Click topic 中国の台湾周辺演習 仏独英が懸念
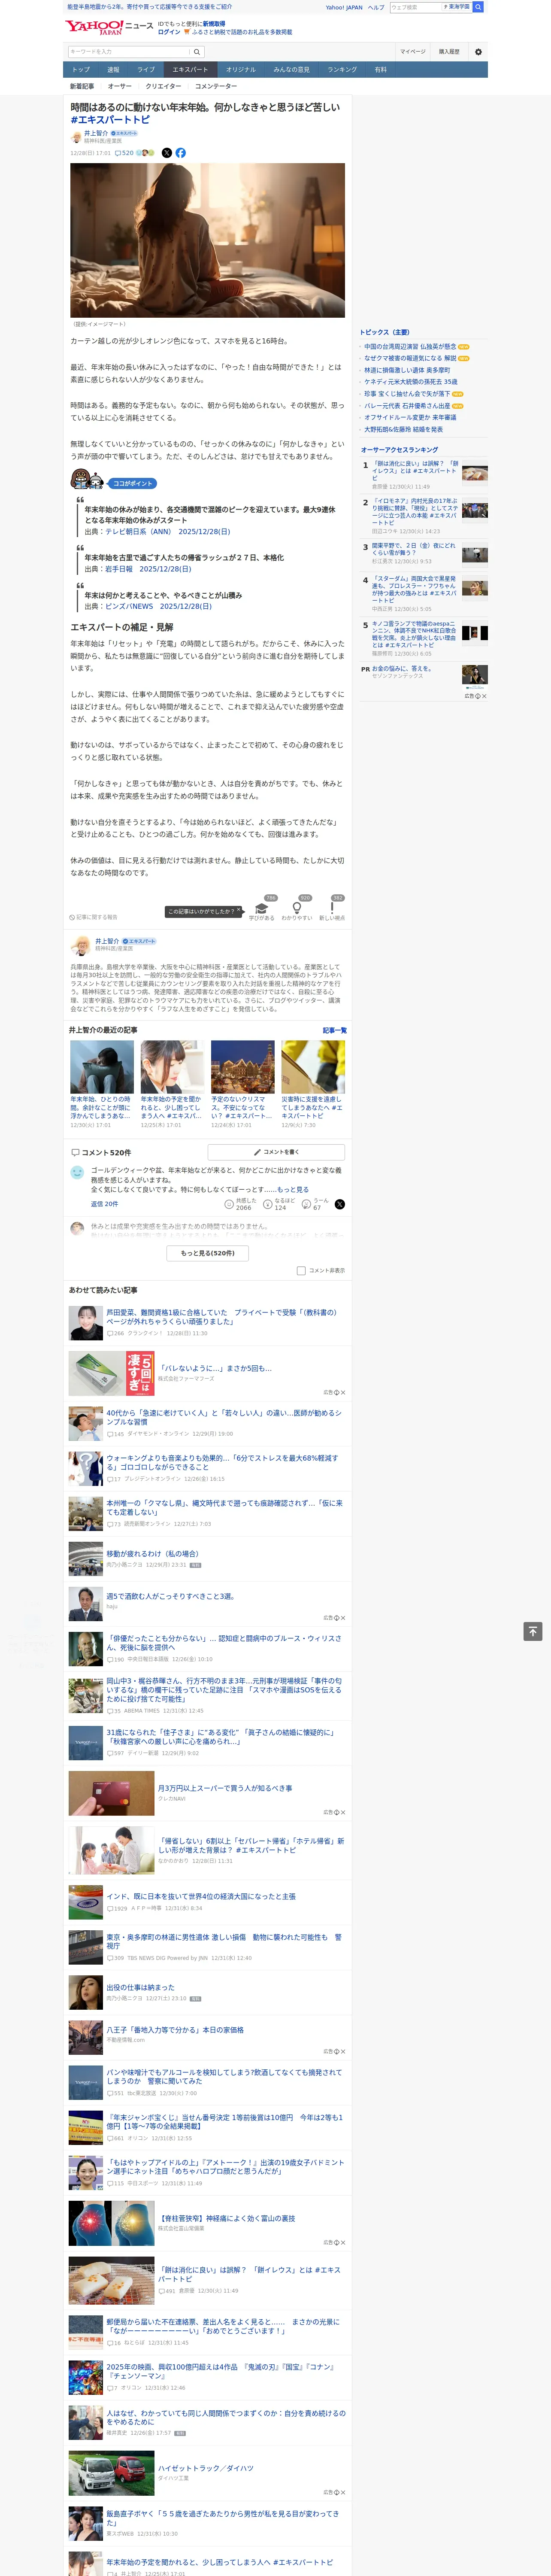The height and width of the screenshot is (2576, 551). click(x=410, y=347)
